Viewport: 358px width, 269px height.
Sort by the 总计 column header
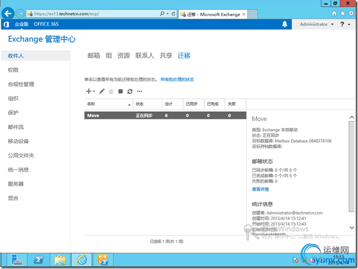[172, 104]
